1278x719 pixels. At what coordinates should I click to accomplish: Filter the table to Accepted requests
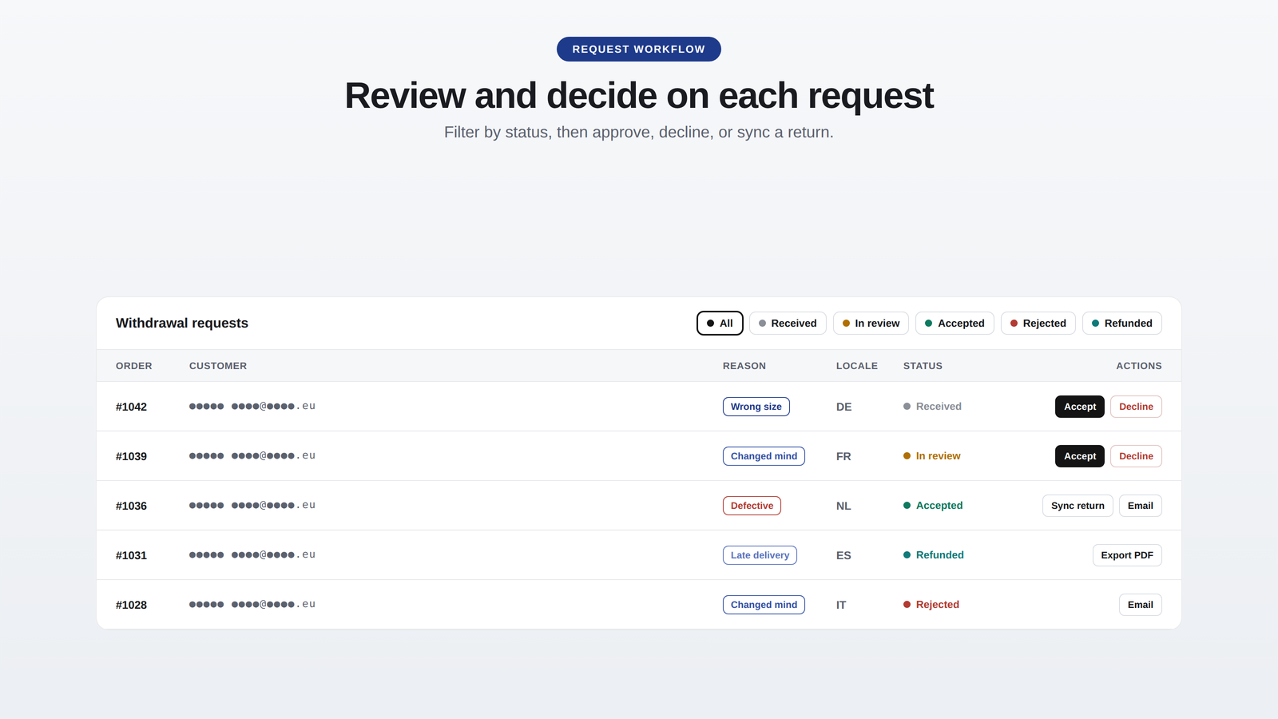(955, 324)
